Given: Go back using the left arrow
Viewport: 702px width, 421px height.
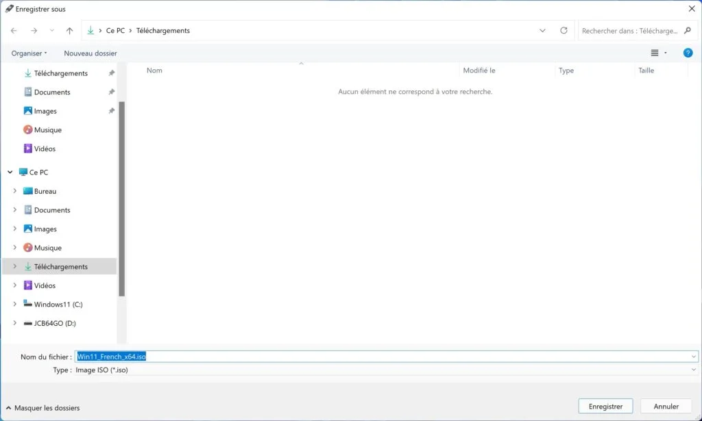Looking at the screenshot, I should tap(14, 30).
